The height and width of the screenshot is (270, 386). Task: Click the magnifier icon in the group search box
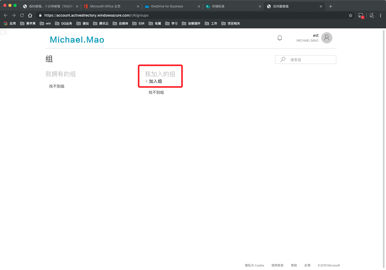[283, 60]
